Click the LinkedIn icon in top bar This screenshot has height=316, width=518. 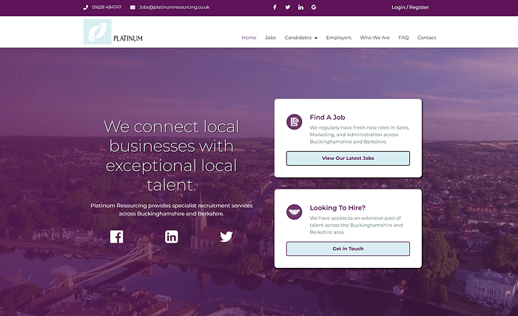300,7
